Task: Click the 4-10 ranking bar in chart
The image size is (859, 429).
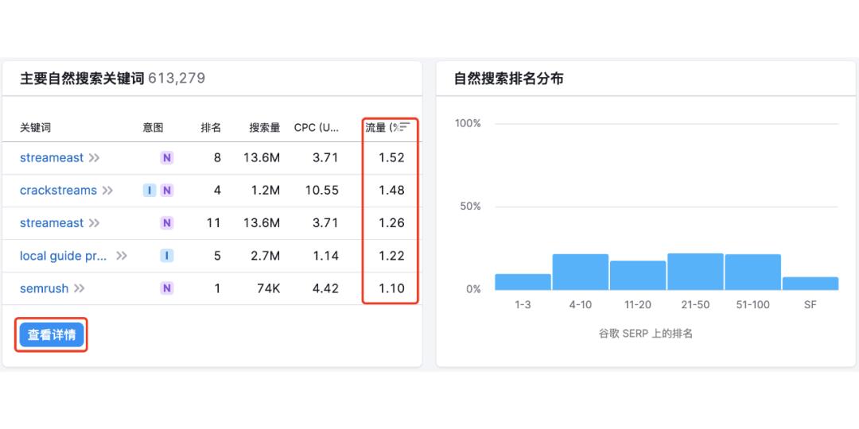Action: pyautogui.click(x=580, y=272)
